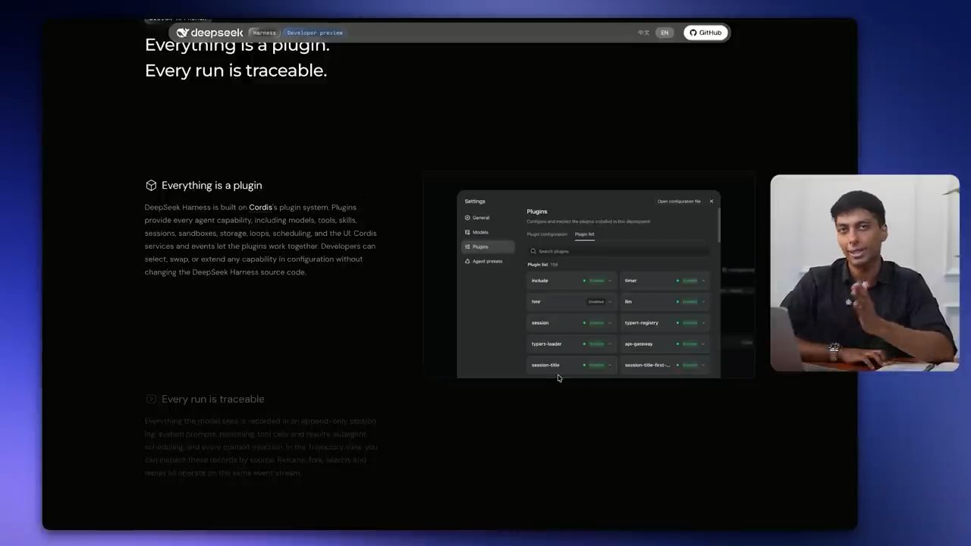Click the Harness badge in the header
971x546 pixels.
pyautogui.click(x=264, y=33)
